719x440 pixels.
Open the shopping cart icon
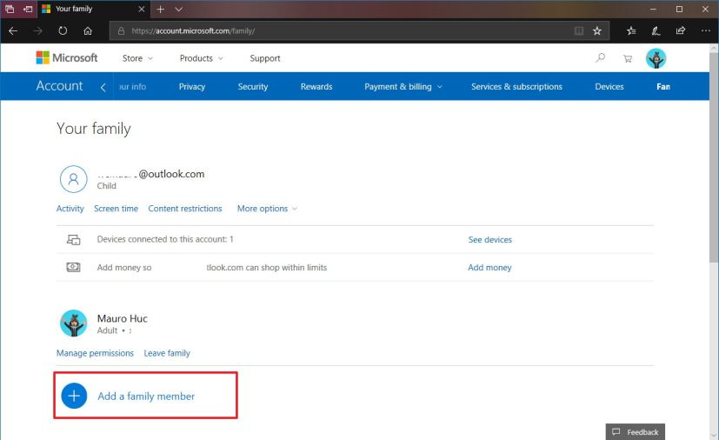point(628,58)
